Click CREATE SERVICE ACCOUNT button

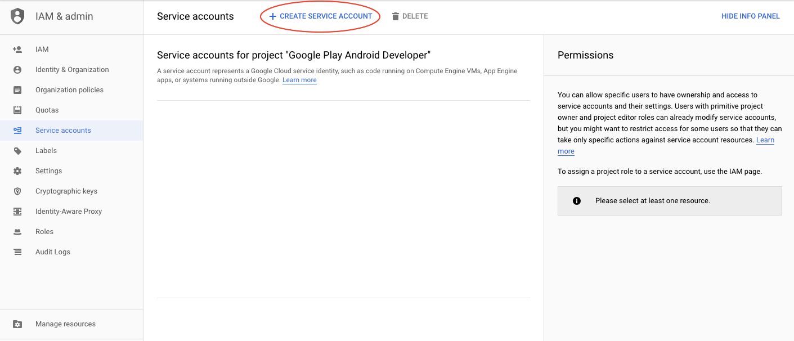tap(320, 16)
